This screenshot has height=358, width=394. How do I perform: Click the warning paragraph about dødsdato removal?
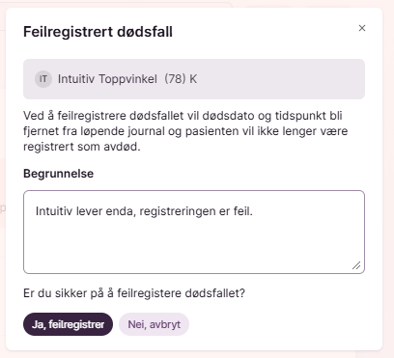(185, 131)
